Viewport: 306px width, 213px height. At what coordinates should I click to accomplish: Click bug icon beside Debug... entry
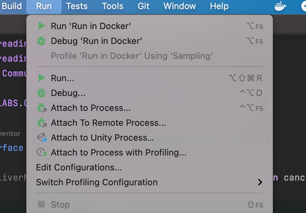[41, 93]
